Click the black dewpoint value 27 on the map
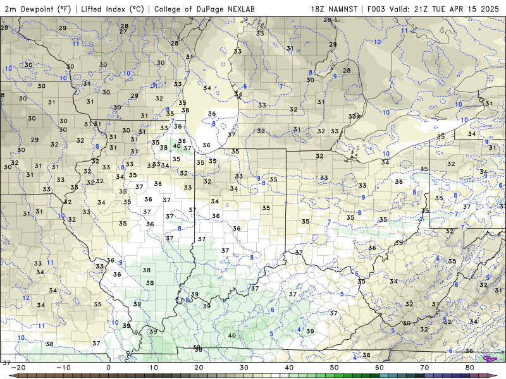506x379 pixels. [x=123, y=32]
